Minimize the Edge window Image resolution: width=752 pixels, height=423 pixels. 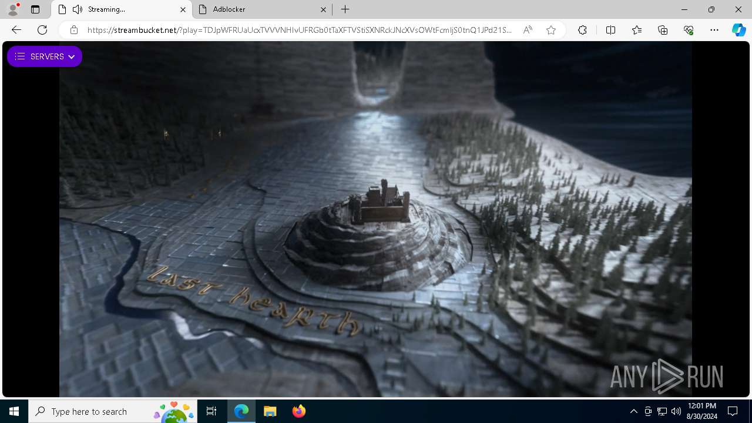[684, 9]
